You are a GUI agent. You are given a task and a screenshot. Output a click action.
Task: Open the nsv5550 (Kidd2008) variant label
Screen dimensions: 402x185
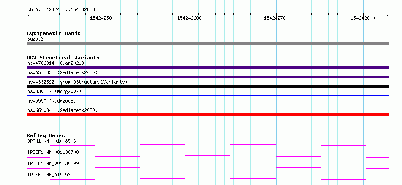[x=51, y=101]
